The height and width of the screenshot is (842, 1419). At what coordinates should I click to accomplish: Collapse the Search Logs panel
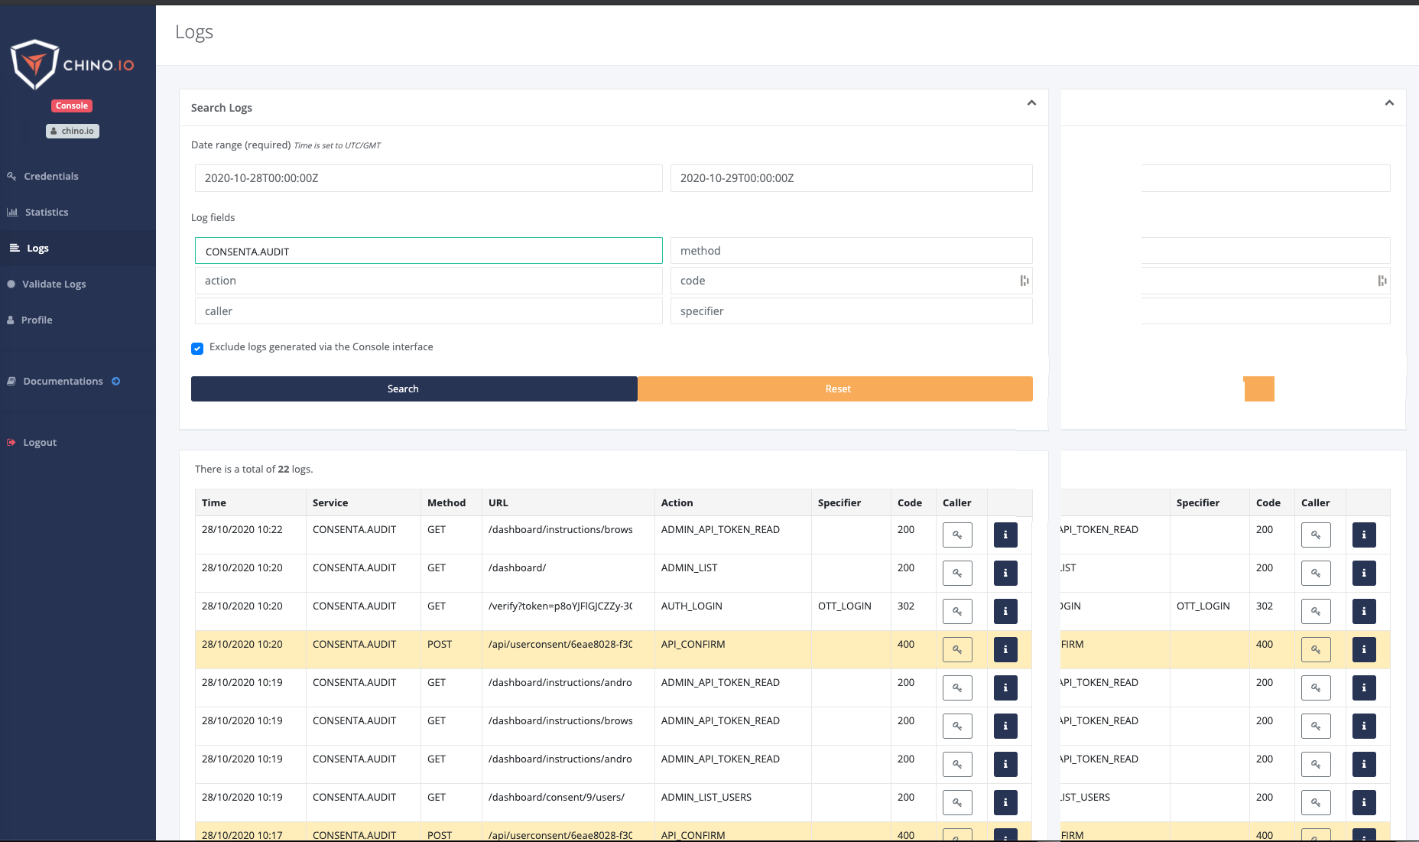(1031, 103)
